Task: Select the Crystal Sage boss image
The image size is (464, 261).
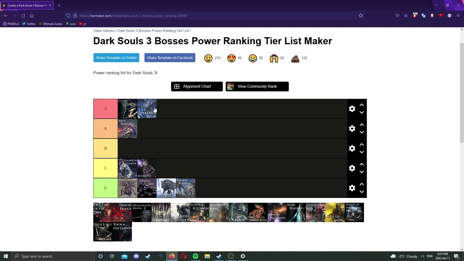Action: click(x=147, y=188)
